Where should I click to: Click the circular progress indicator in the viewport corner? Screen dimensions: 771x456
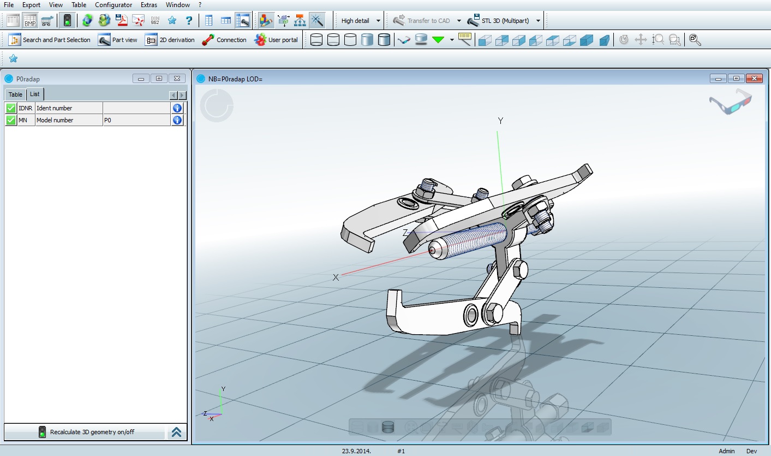coord(217,105)
